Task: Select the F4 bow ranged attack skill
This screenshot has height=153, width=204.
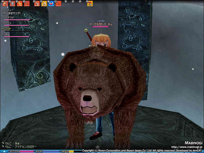Action: (27, 4)
